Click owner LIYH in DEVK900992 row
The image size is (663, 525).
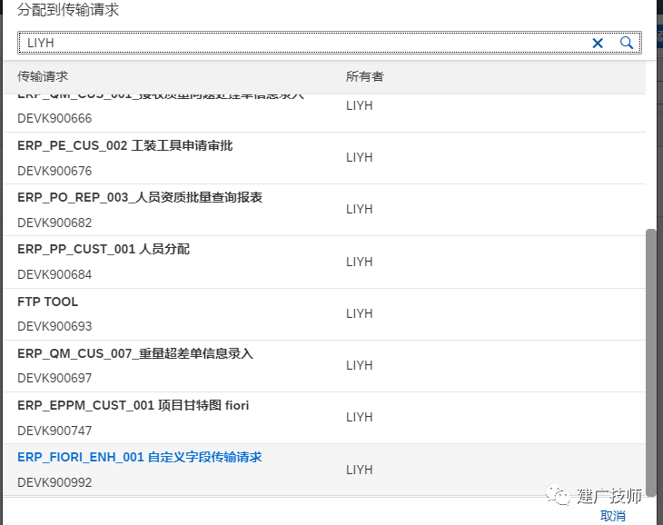pos(360,470)
